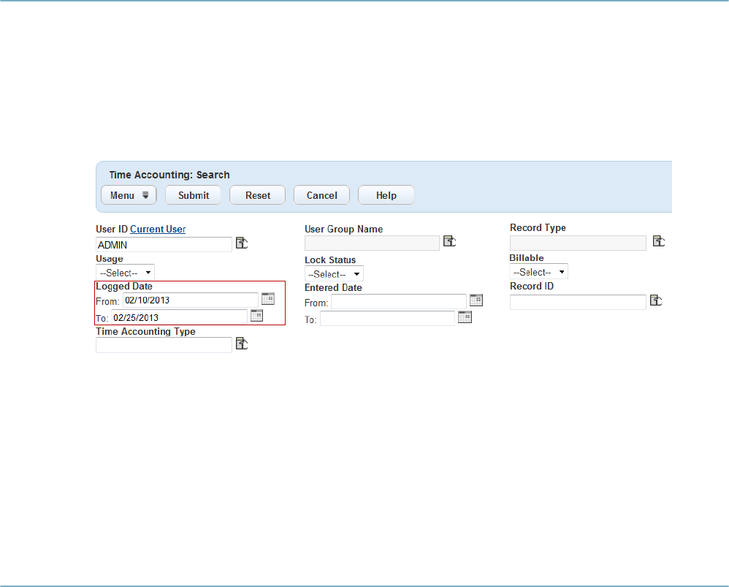Image resolution: width=729 pixels, height=587 pixels.
Task: Open the lookup icon for Time Accounting Type
Action: coord(242,344)
